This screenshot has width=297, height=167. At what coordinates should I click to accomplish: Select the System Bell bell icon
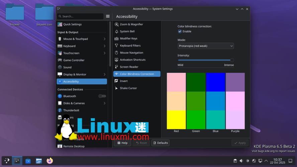tap(116, 31)
